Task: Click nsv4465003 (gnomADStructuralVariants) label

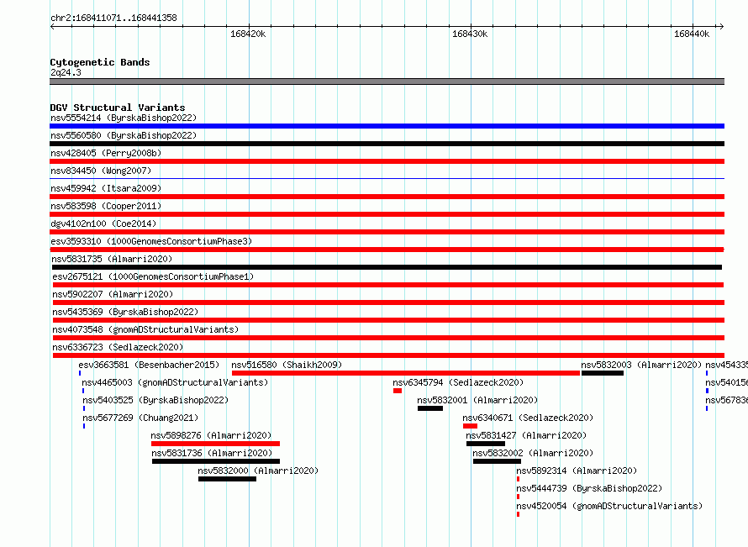Action: pyautogui.click(x=175, y=382)
